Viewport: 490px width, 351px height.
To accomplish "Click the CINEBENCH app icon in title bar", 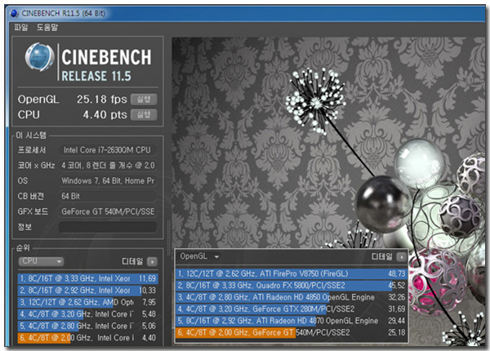I will (14, 13).
